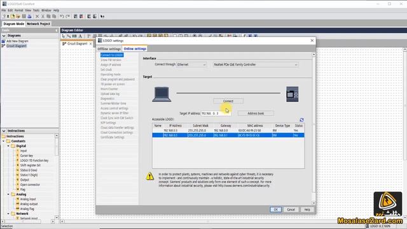Collapse the Network folder in tree
The width and height of the screenshot is (407, 229).
pyautogui.click(x=8, y=214)
